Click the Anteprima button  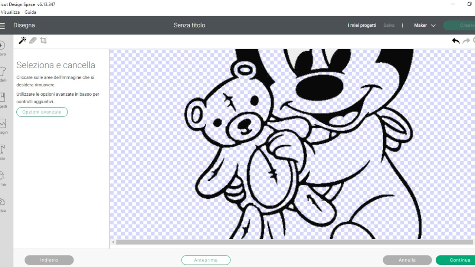[x=206, y=260]
